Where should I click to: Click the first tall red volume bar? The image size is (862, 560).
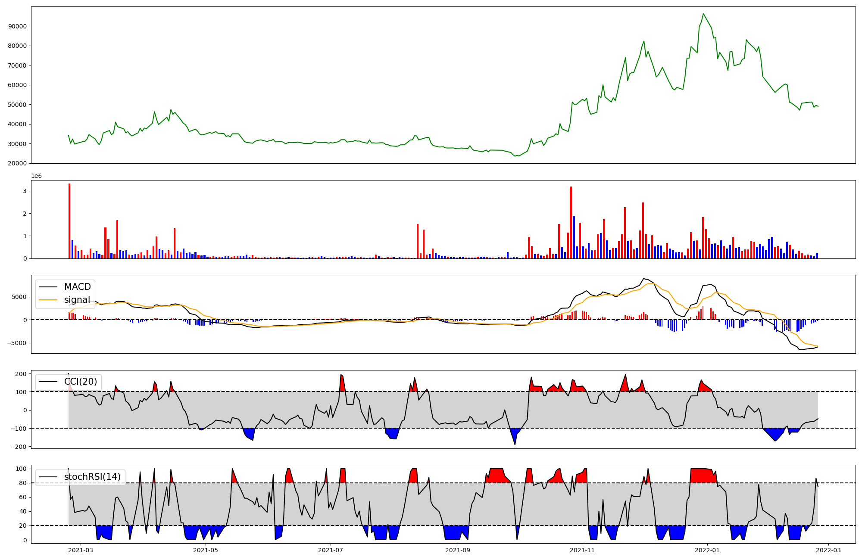[x=69, y=221]
